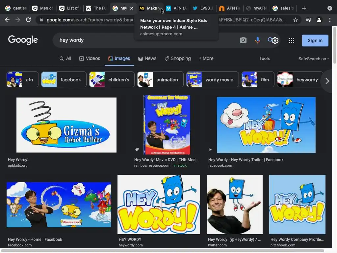The width and height of the screenshot is (337, 253).
Task: Open the SafeSearch on dropdown
Action: 314,59
